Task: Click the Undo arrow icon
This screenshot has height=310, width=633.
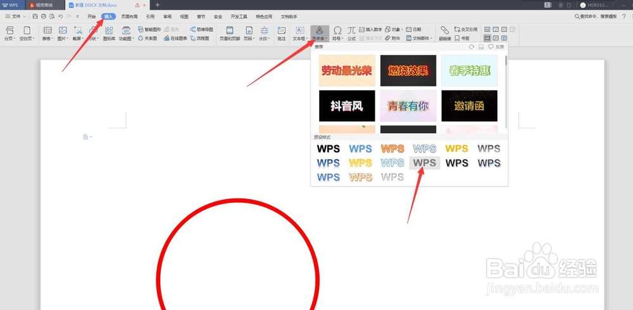Action: tap(61, 16)
